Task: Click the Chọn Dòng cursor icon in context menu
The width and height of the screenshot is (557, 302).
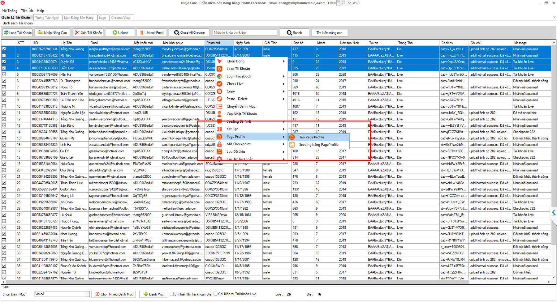Action: [x=219, y=61]
